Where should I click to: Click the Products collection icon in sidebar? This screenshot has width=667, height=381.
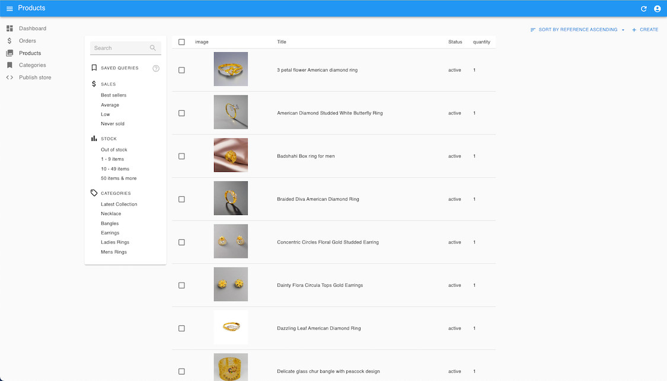pos(9,53)
